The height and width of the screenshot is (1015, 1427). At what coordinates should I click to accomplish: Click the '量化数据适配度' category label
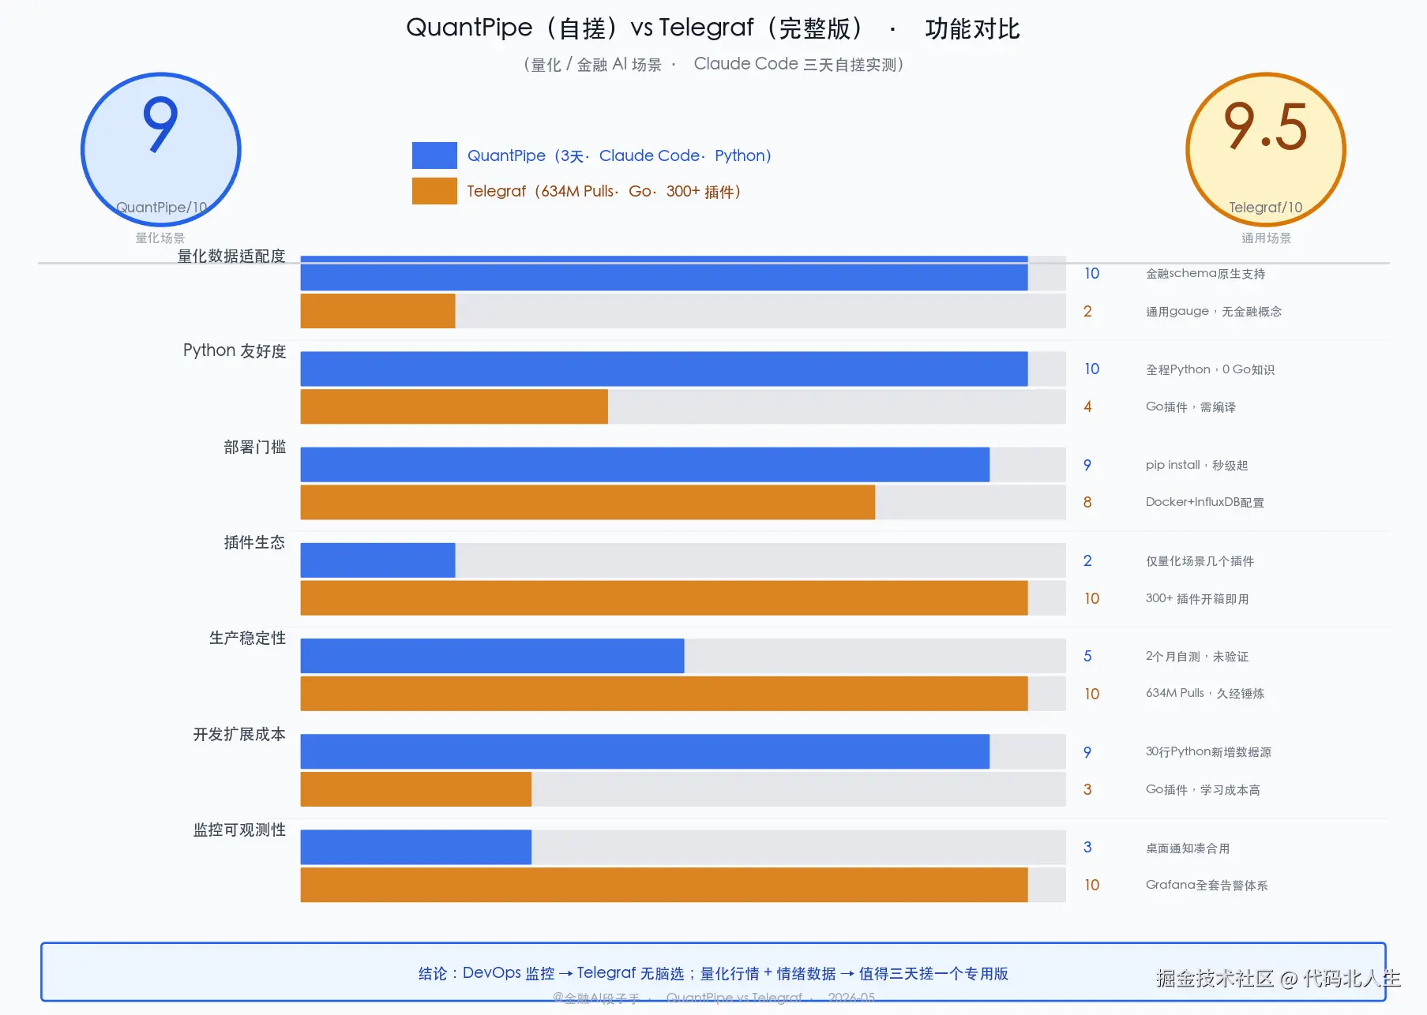[x=231, y=256]
